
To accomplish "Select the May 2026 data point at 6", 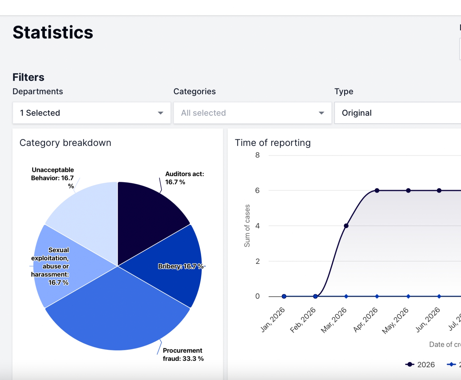I will pos(408,191).
